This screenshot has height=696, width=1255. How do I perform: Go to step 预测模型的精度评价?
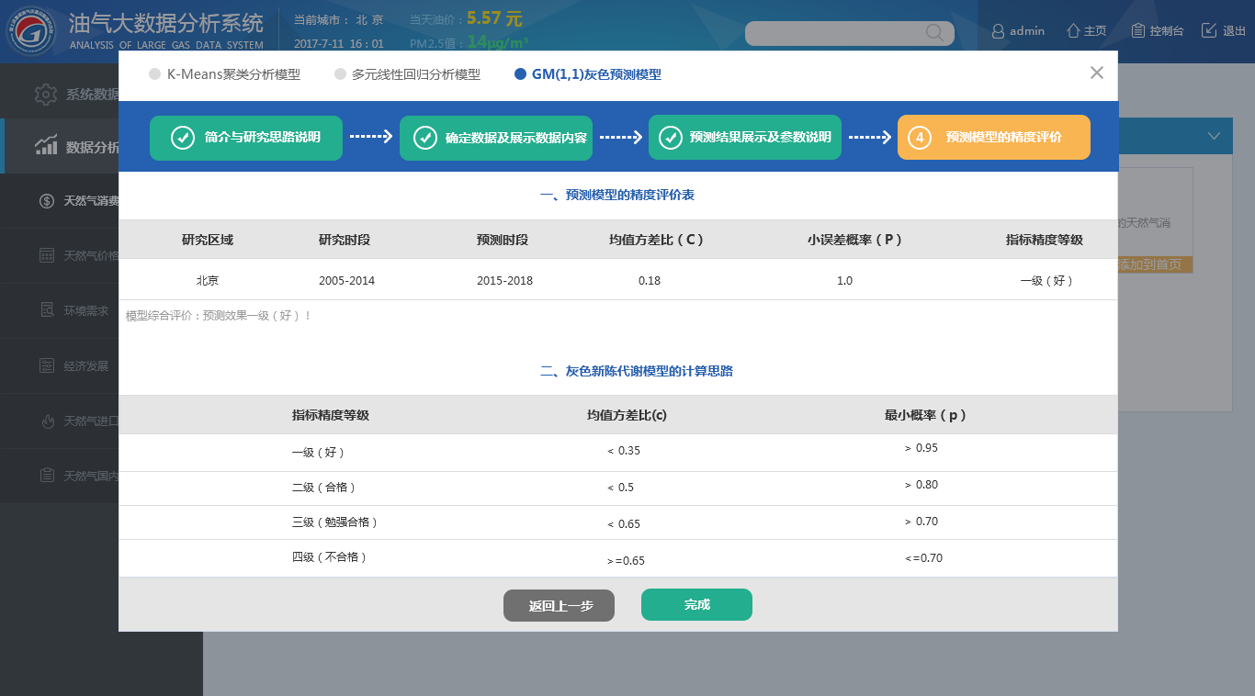coord(994,138)
